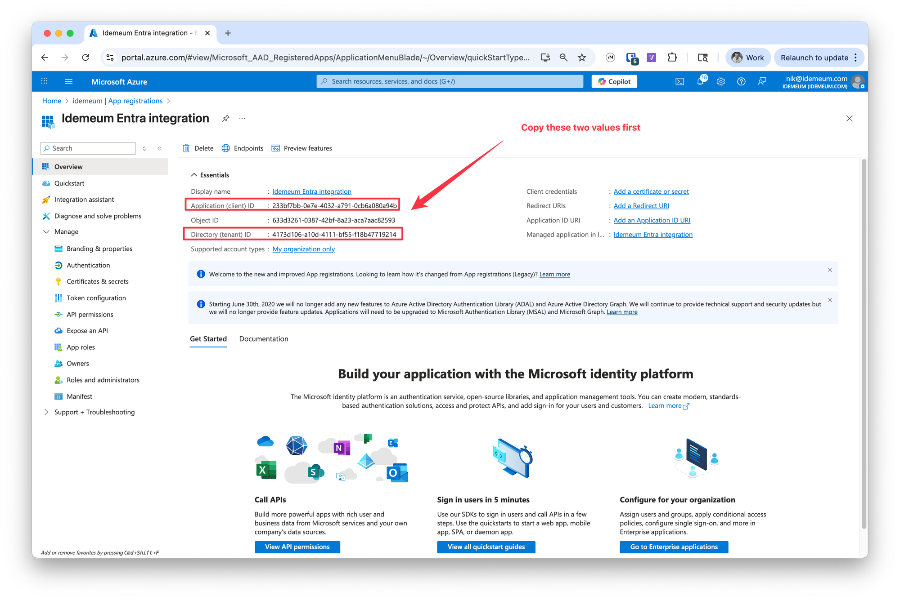Viewport: 900px width, 600px height.
Task: Click the Home breadcrumb
Action: 52,101
